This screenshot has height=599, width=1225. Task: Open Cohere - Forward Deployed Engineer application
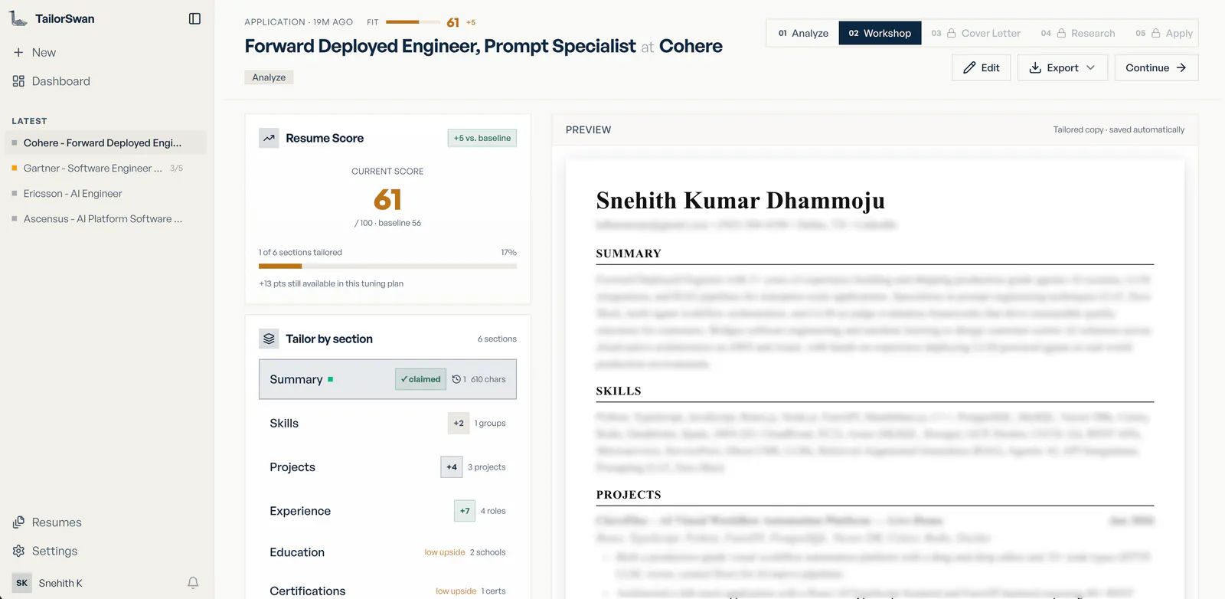[106, 142]
